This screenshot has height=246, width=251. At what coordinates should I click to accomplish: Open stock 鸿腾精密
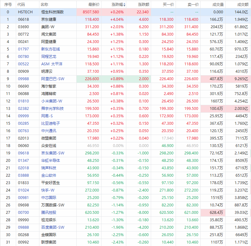point(49,94)
